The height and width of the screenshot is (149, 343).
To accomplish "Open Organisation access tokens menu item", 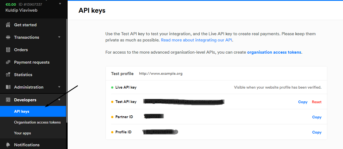I will tap(37, 122).
